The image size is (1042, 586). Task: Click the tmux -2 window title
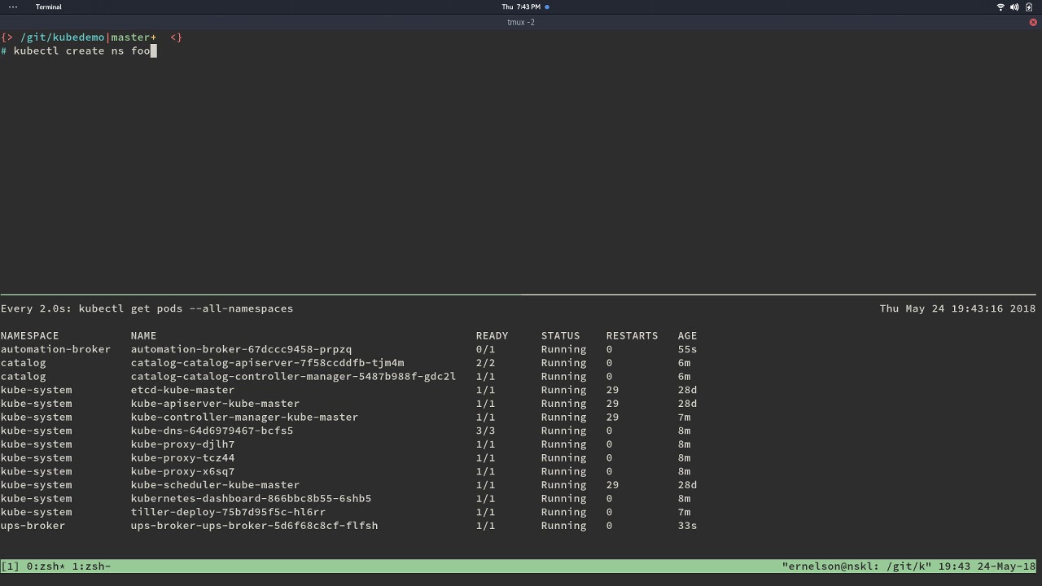pyautogui.click(x=521, y=22)
